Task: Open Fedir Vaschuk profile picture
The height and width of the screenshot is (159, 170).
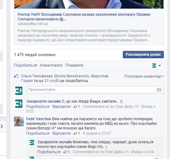Action: coord(19,121)
